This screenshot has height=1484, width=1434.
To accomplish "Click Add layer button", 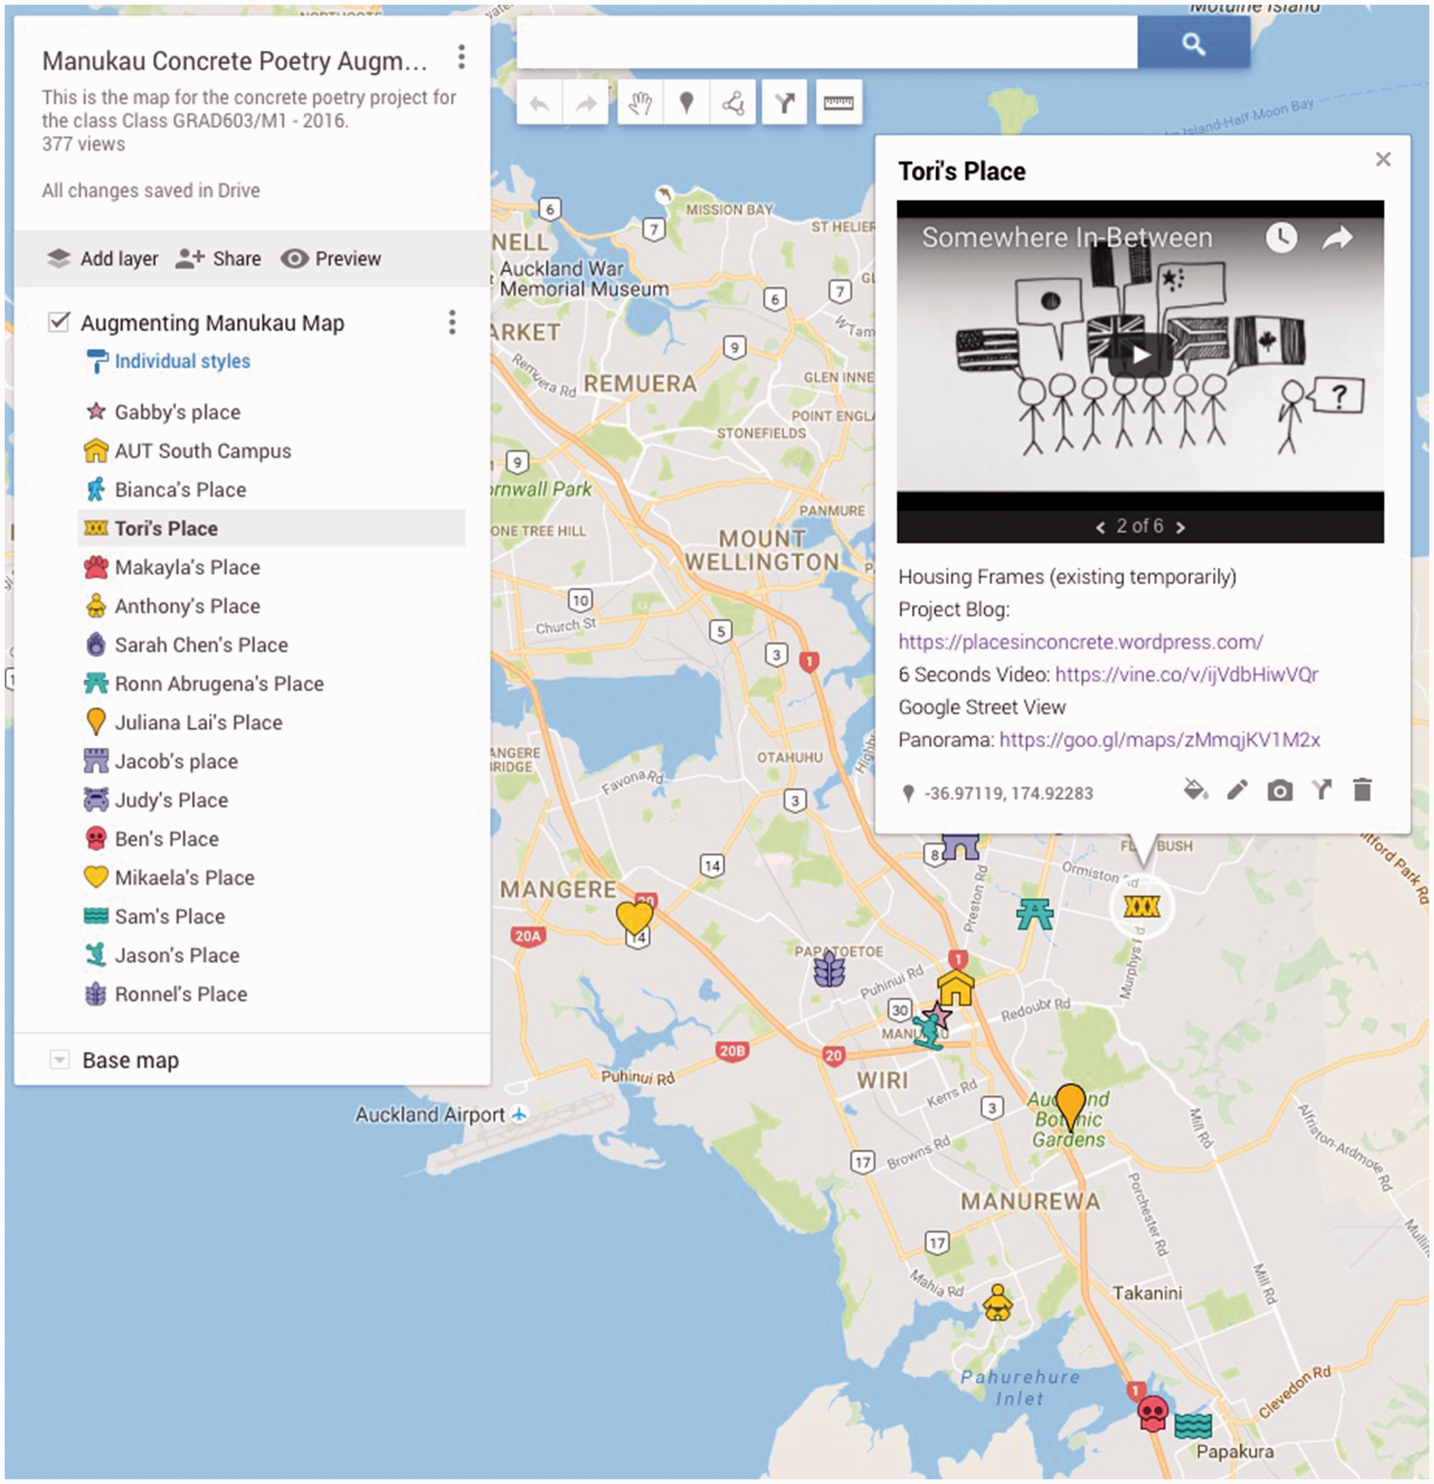I will [x=102, y=259].
